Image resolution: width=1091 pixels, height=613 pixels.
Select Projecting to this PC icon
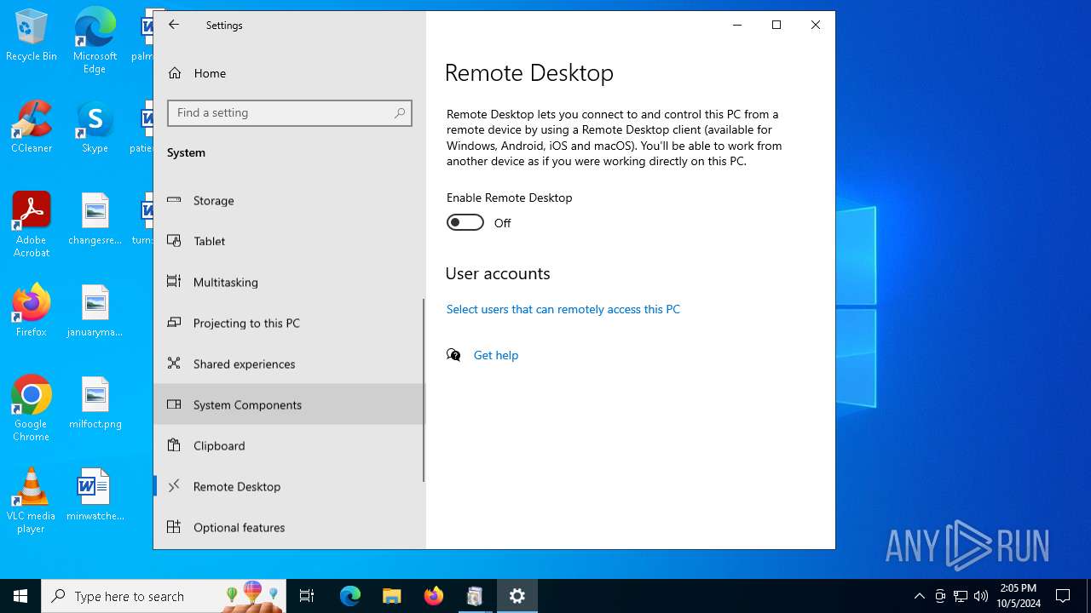point(174,323)
